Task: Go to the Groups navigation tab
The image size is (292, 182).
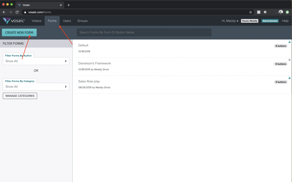Action: [82, 21]
